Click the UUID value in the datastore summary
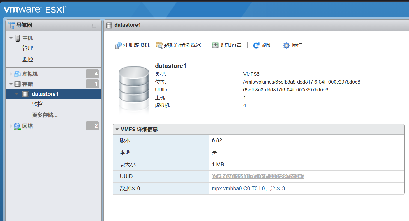This screenshot has width=409, height=221. click(x=286, y=90)
